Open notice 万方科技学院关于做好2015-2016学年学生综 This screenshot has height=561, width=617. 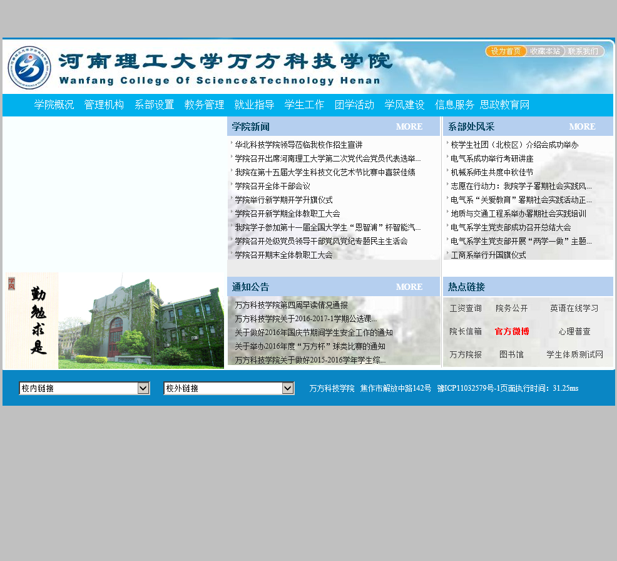310,360
